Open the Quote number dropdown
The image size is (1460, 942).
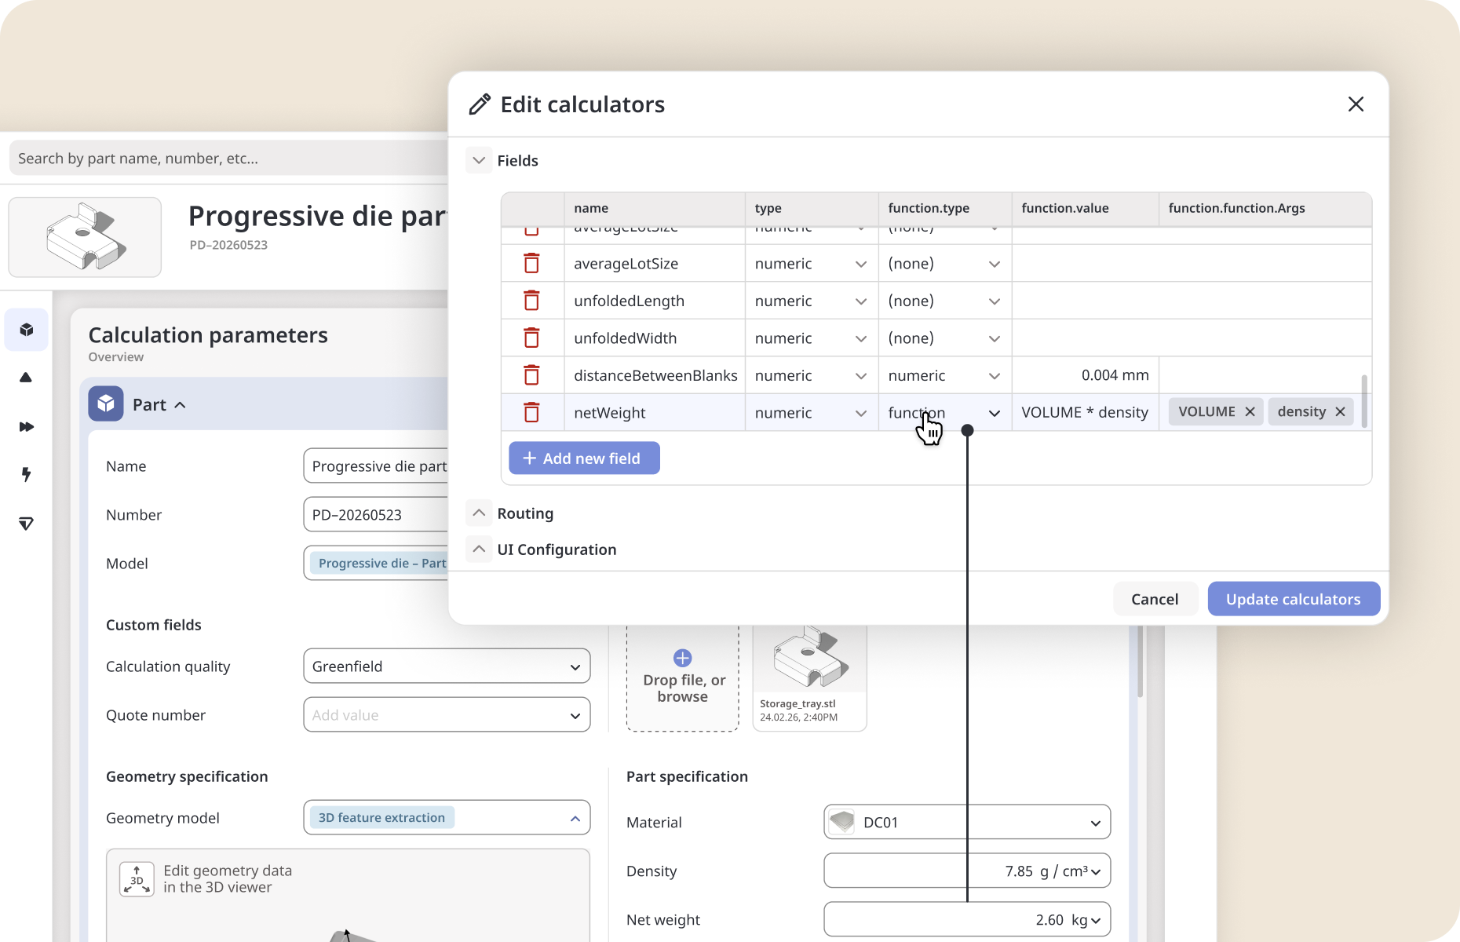point(447,714)
